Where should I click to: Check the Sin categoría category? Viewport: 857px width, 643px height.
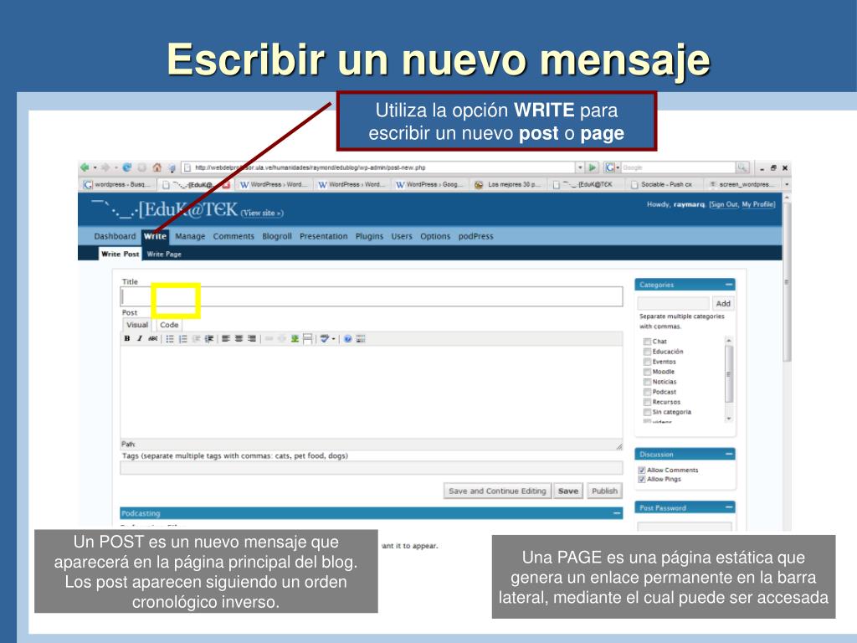pos(647,412)
